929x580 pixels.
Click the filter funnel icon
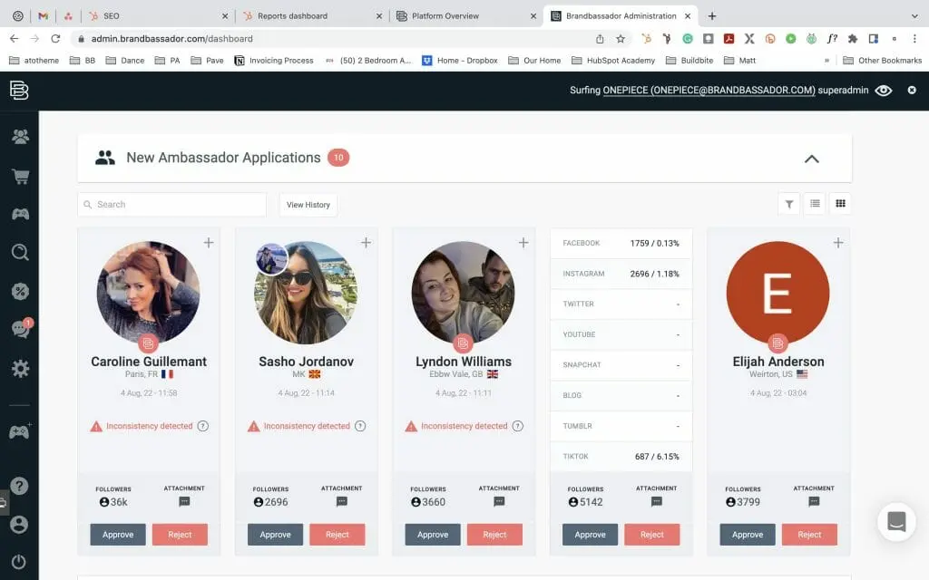[x=788, y=205]
